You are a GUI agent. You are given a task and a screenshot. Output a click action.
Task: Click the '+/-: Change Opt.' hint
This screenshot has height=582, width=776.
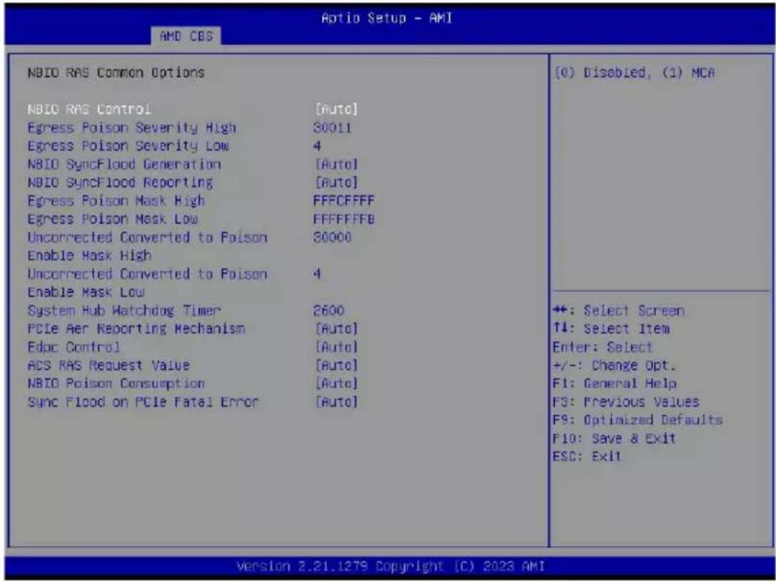tap(614, 365)
